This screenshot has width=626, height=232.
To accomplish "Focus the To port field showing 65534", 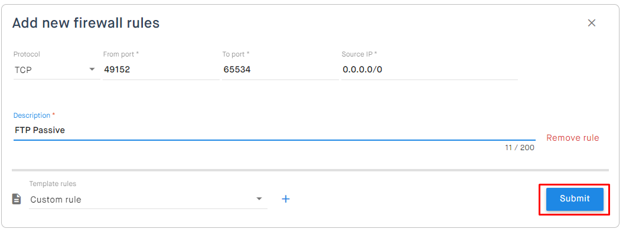I will click(x=281, y=69).
